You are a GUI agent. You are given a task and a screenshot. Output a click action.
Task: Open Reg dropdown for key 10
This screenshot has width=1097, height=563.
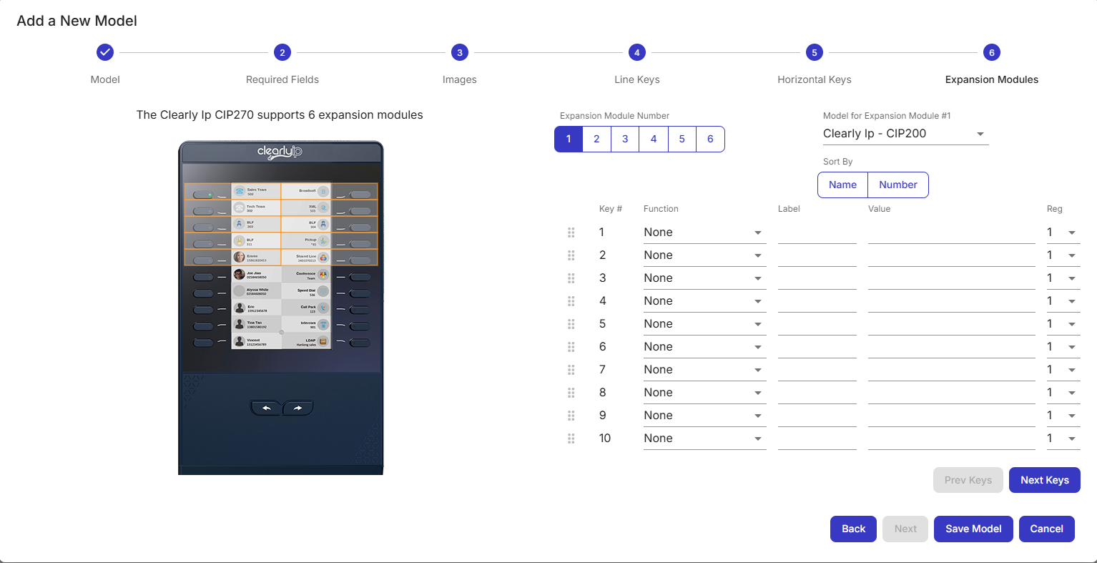coord(1063,439)
